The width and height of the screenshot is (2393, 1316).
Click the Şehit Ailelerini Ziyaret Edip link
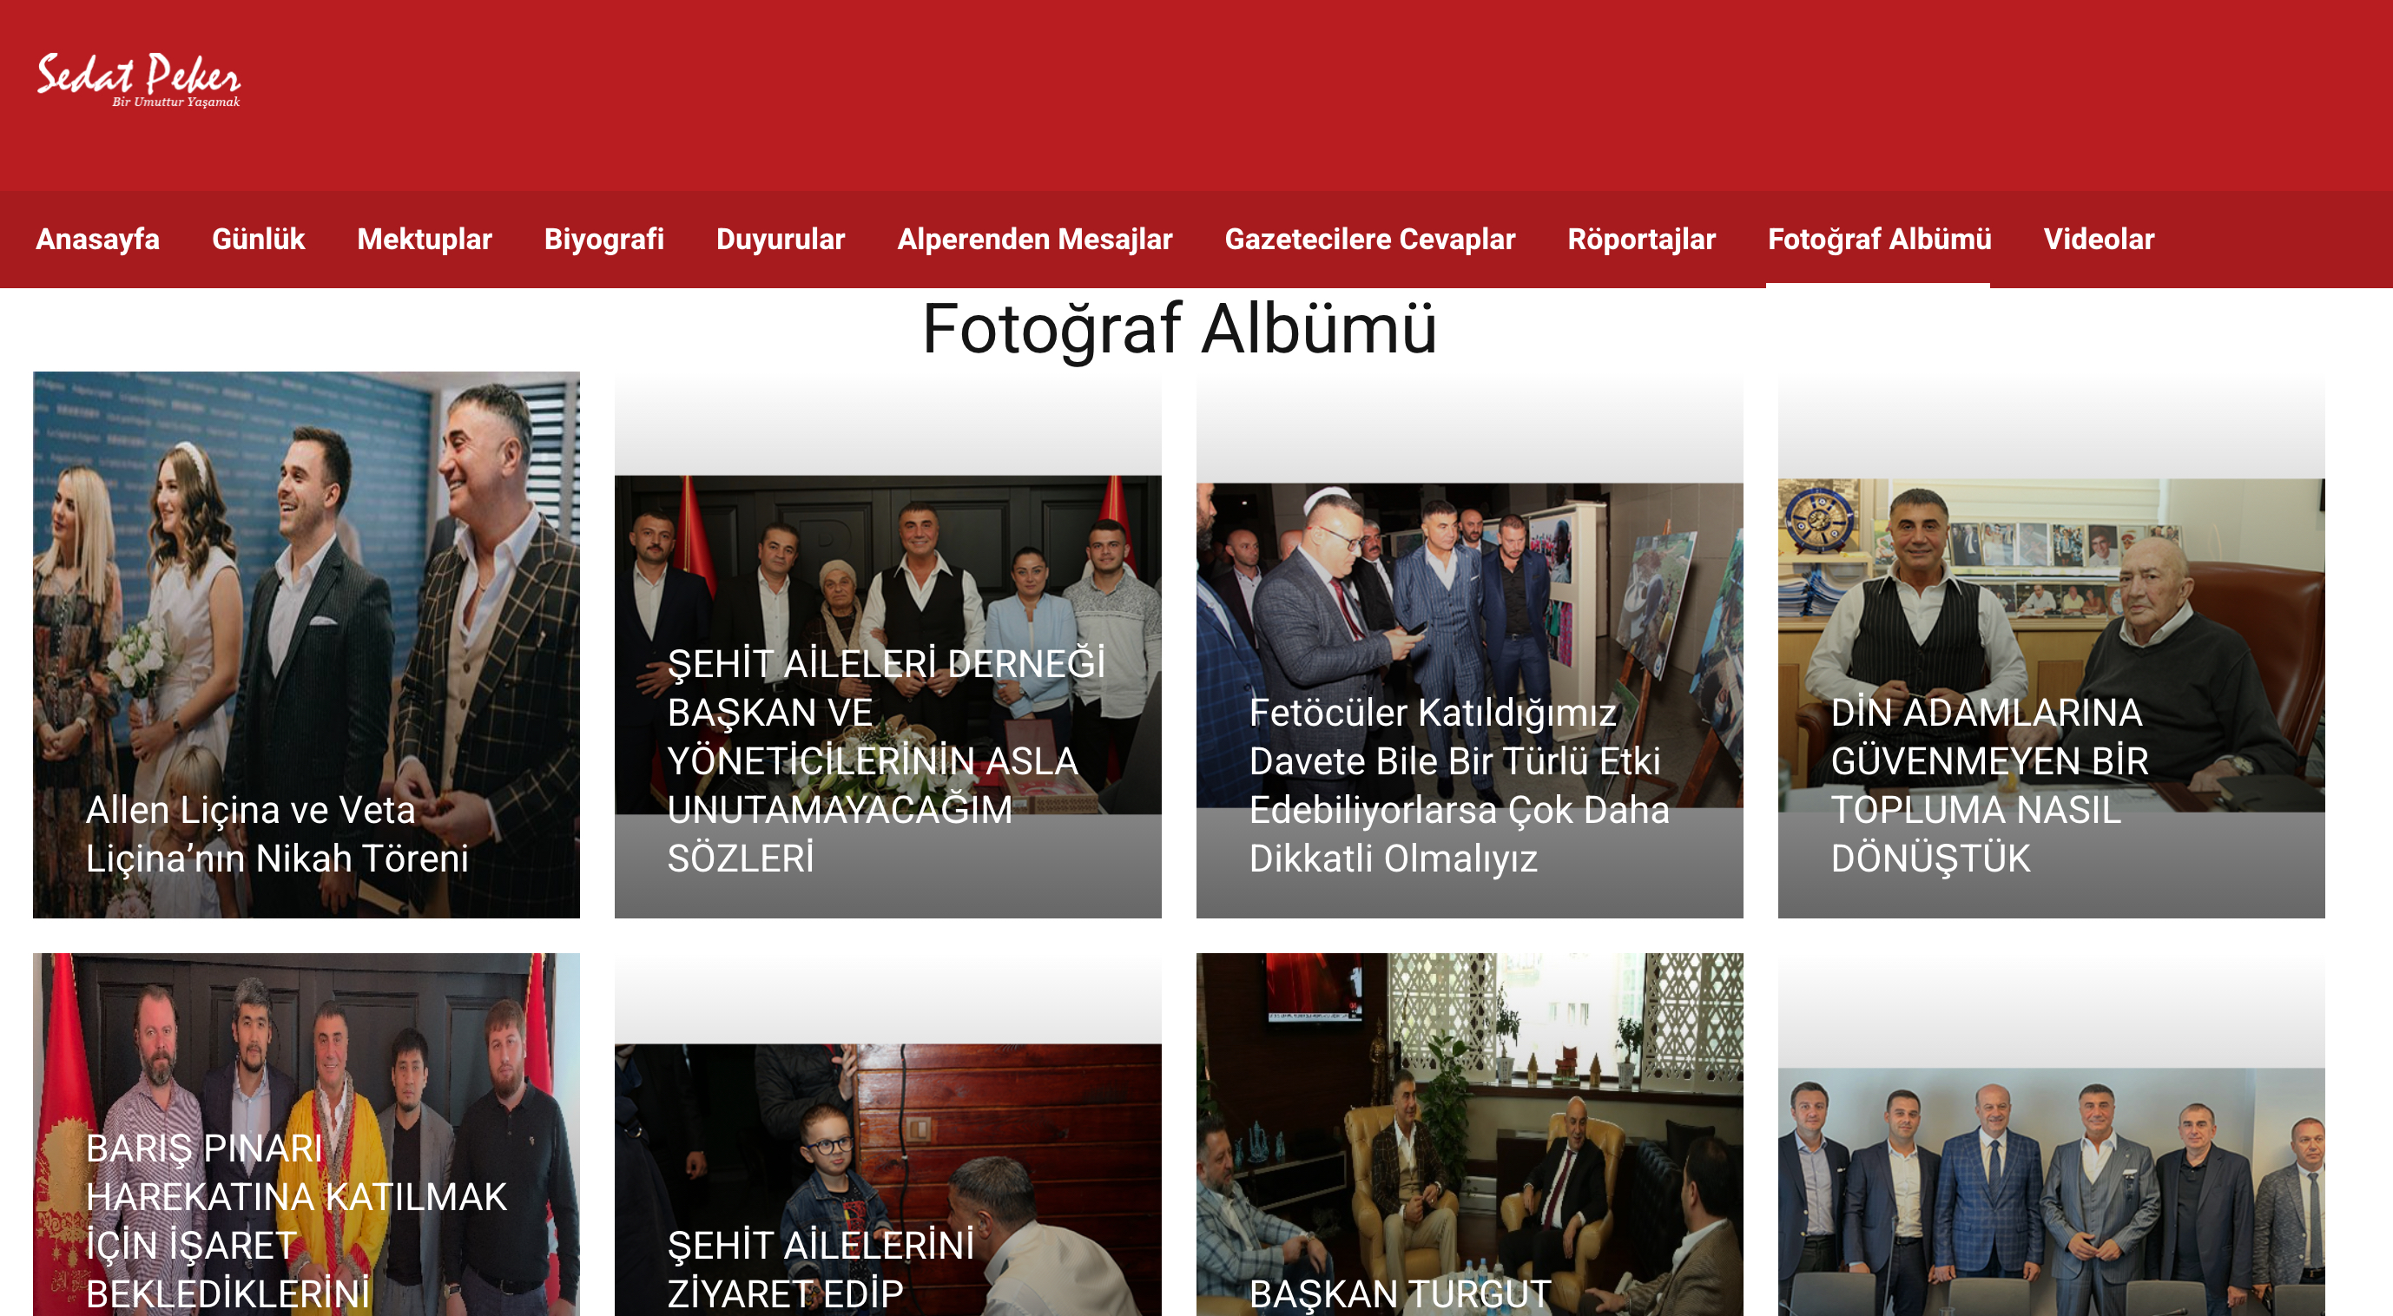pos(821,1267)
